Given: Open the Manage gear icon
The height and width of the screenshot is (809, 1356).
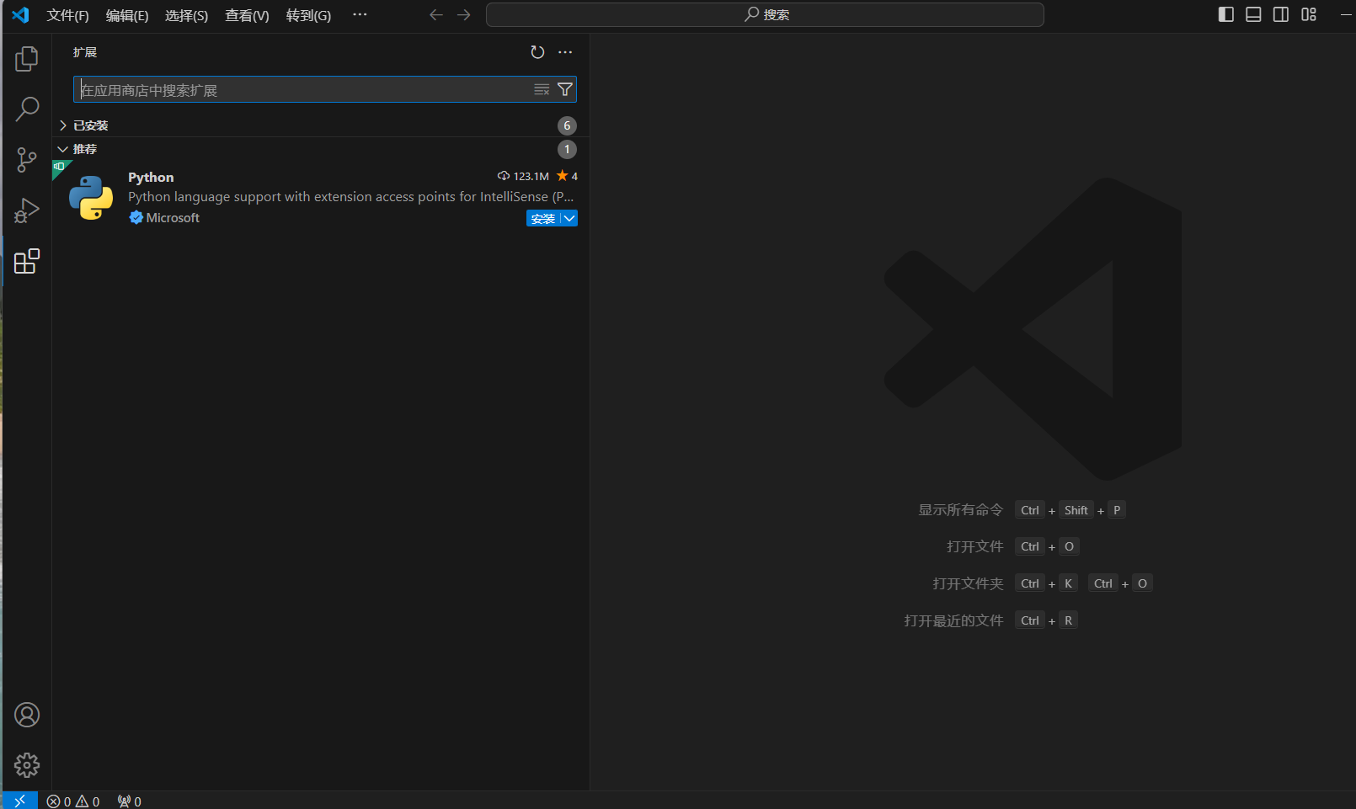Looking at the screenshot, I should coord(27,765).
